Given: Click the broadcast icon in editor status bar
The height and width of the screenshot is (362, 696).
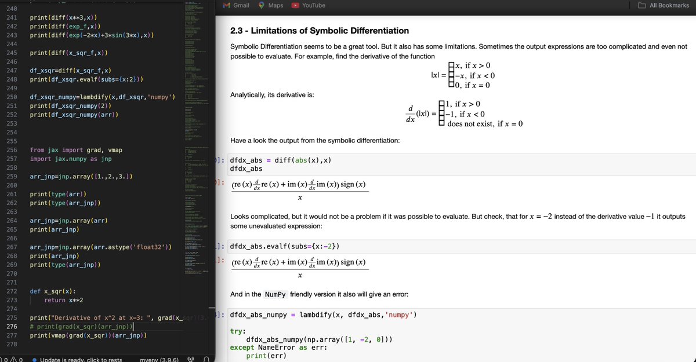Looking at the screenshot, I should tap(189, 359).
